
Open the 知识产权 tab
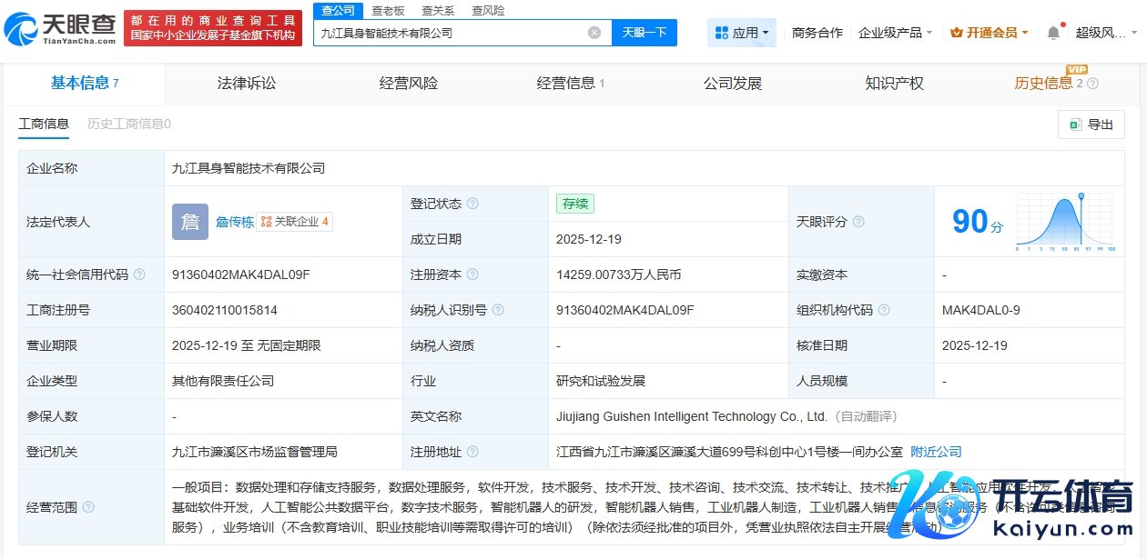click(894, 84)
